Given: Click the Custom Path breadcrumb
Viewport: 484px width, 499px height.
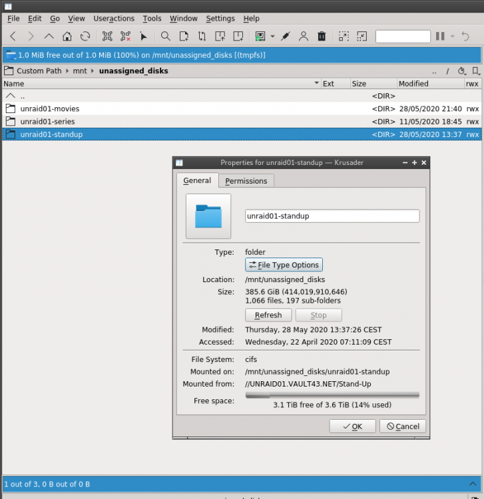Looking at the screenshot, I should coord(39,71).
